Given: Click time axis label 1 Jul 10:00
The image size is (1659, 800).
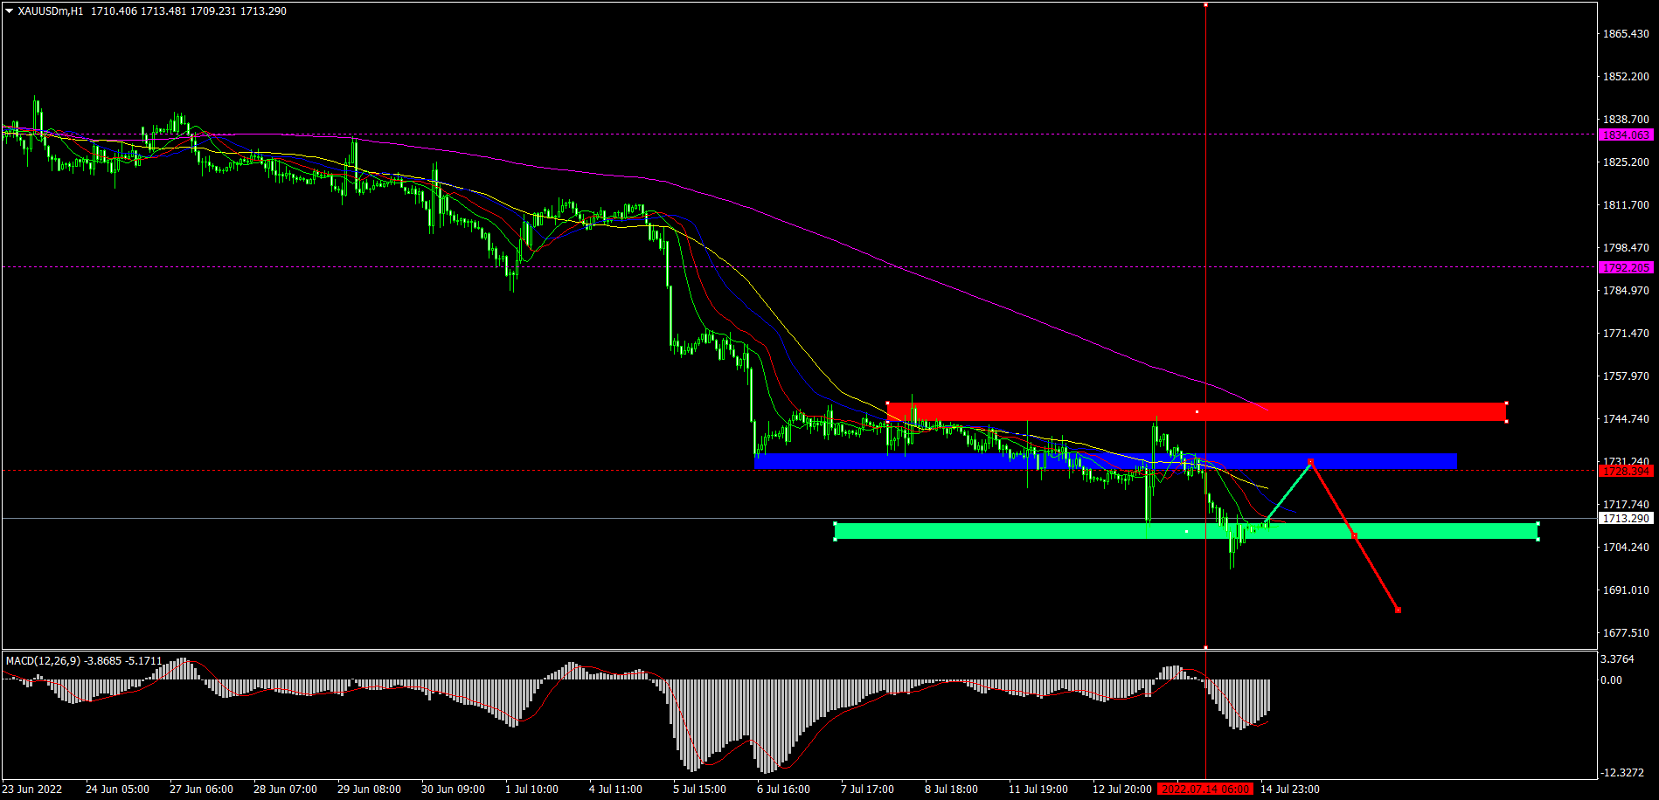Looking at the screenshot, I should [531, 790].
